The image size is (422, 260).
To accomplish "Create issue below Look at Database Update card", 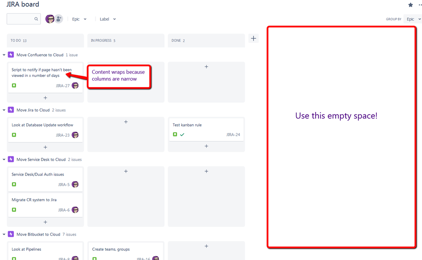I will click(45, 147).
